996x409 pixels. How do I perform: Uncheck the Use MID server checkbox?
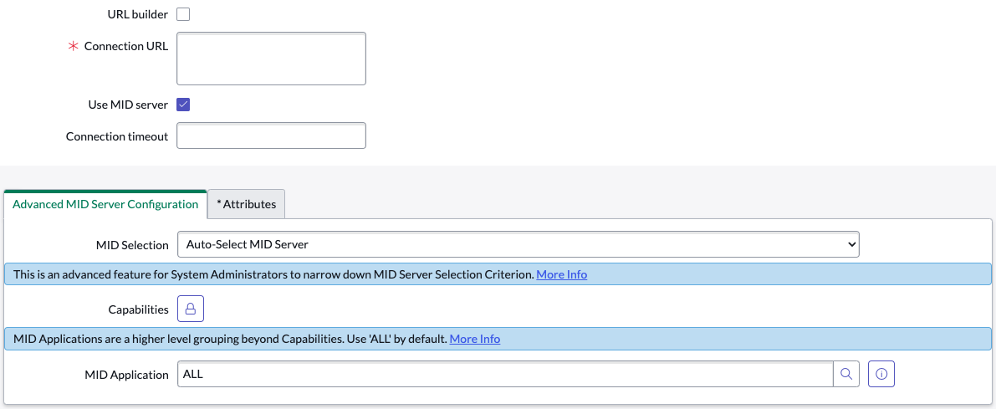click(x=183, y=105)
